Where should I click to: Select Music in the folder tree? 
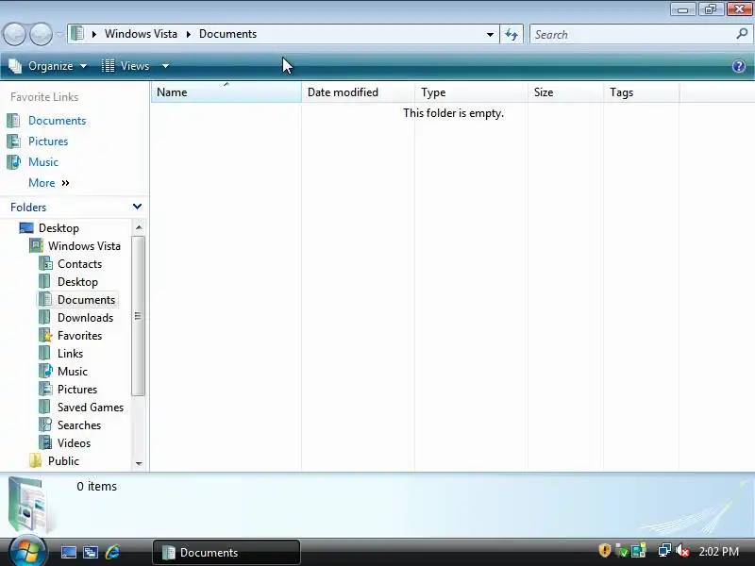coord(73,371)
